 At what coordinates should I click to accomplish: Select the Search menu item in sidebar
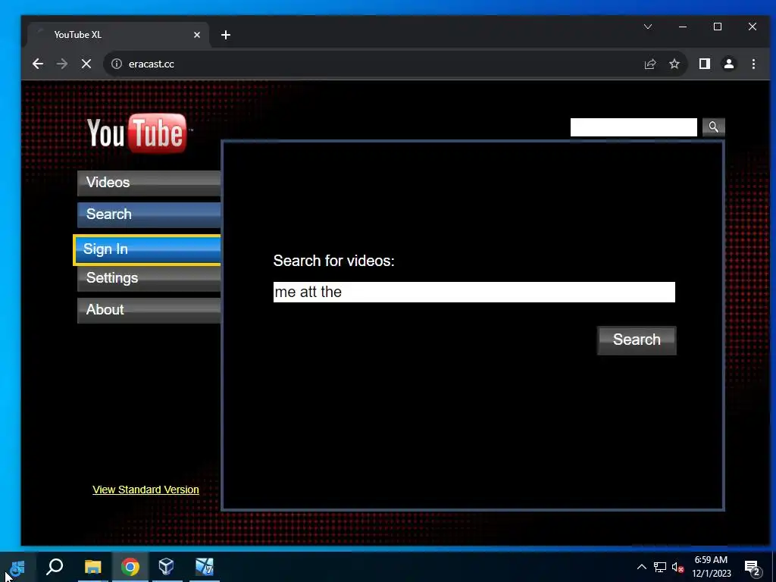coord(149,214)
